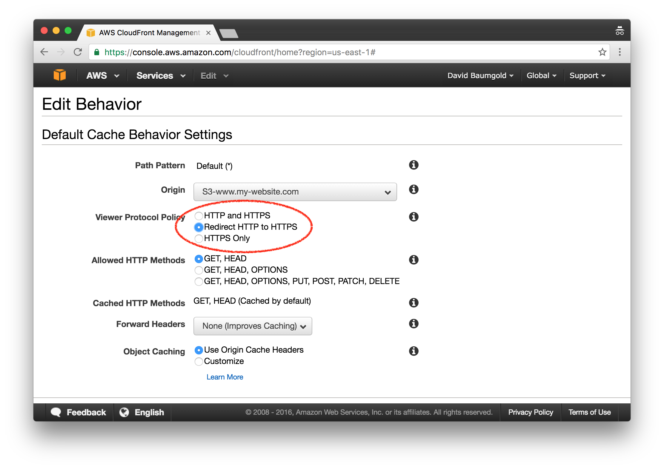
Task: Show info for Object Caching
Action: click(x=414, y=351)
